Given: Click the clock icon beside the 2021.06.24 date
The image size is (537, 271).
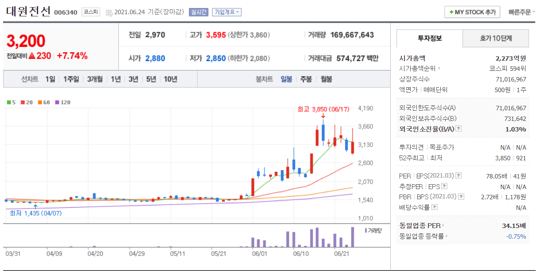Looking at the screenshot, I should [109, 12].
